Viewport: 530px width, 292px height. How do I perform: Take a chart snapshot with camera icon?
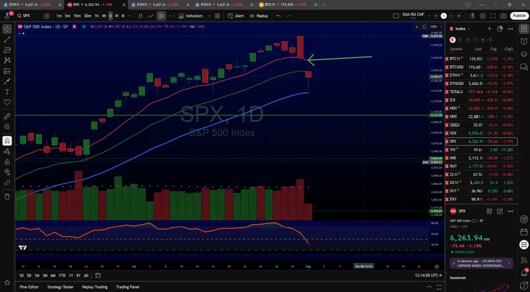pos(504,16)
